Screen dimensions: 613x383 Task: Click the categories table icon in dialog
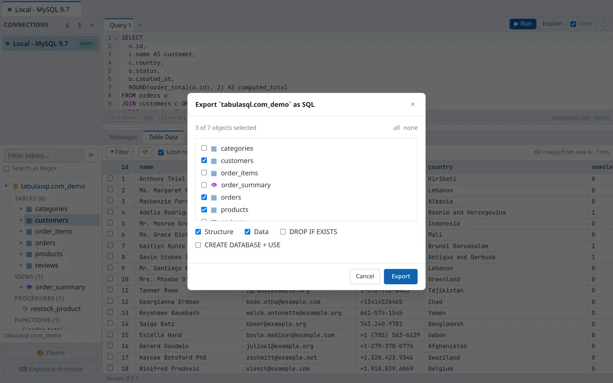(214, 149)
